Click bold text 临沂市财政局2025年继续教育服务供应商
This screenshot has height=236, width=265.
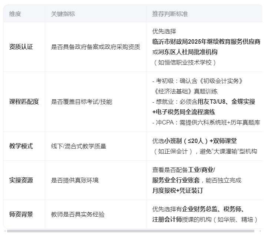point(206,41)
